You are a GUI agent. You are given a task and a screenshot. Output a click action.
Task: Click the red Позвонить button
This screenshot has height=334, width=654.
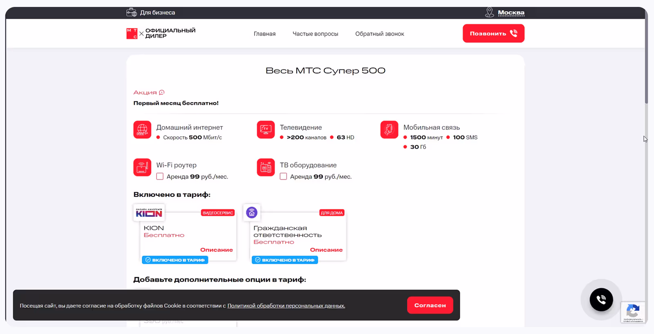click(493, 33)
